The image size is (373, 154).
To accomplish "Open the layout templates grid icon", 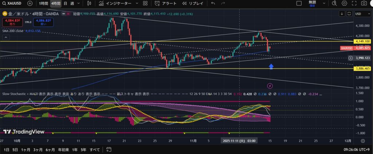I will point(145,3).
